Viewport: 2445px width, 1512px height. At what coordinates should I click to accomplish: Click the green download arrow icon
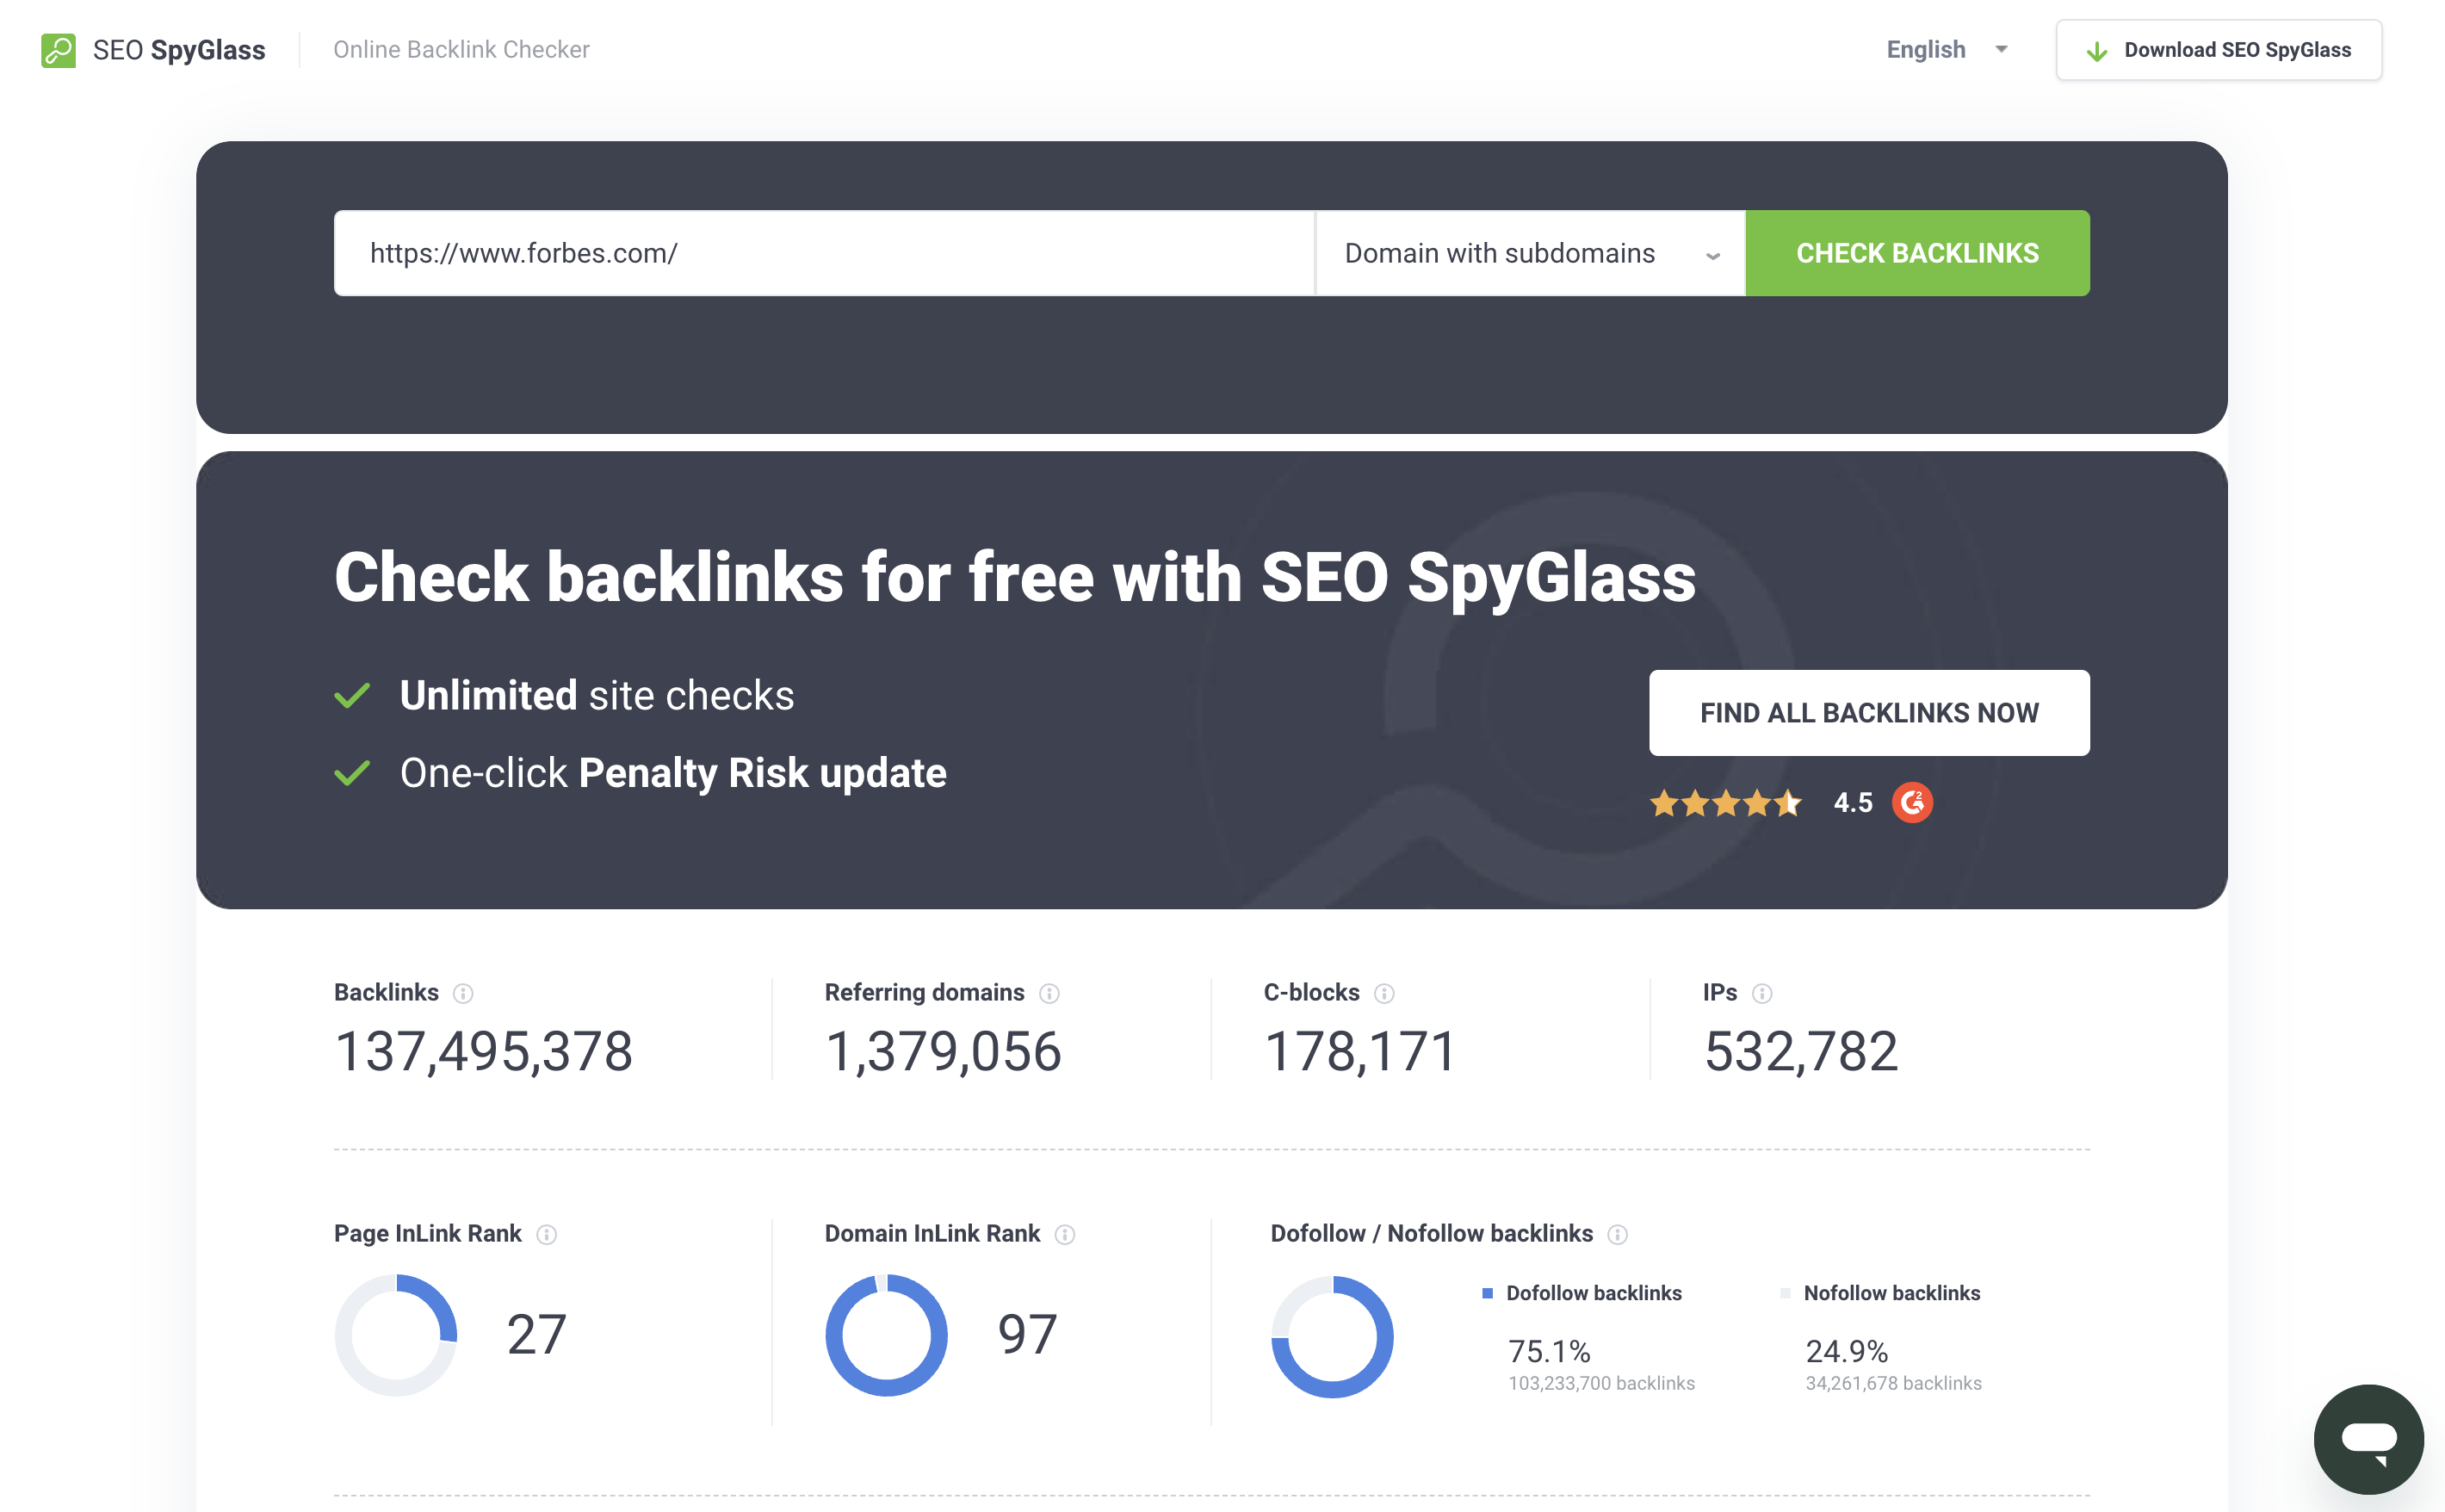click(x=2097, y=51)
